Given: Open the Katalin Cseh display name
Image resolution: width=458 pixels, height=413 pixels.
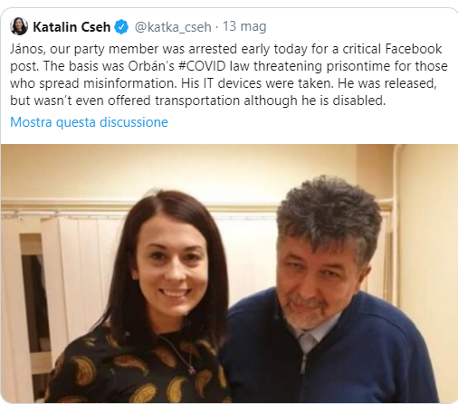Looking at the screenshot, I should (x=72, y=27).
